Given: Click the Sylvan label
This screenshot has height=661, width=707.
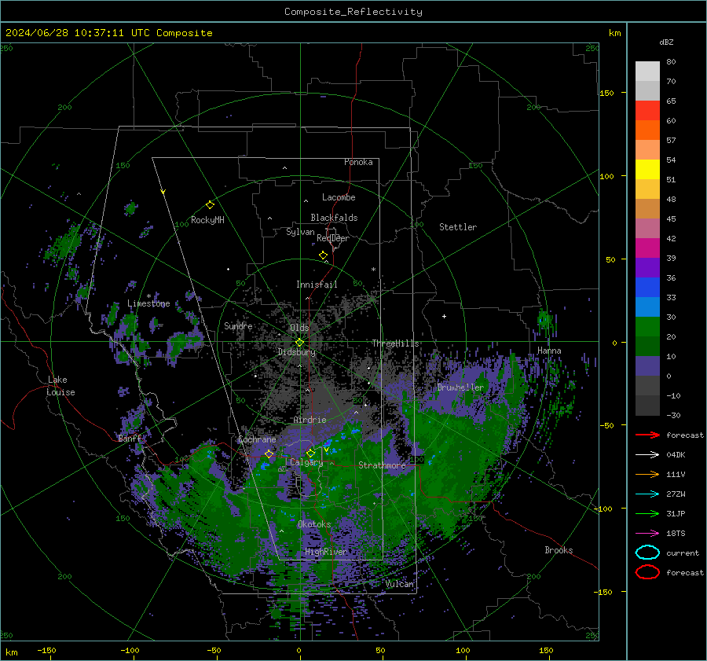Looking at the screenshot, I should click(x=300, y=232).
